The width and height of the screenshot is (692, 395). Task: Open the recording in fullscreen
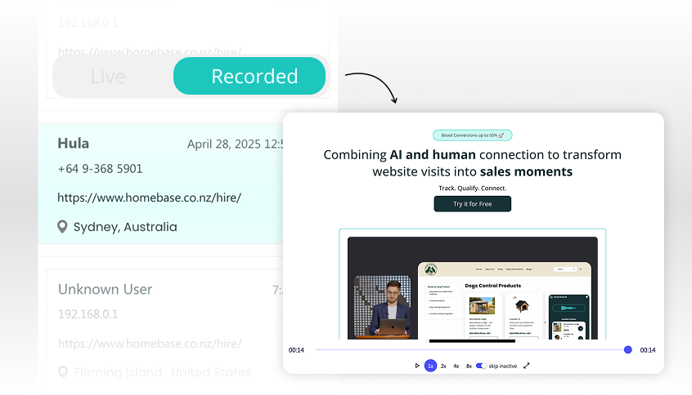tap(526, 366)
